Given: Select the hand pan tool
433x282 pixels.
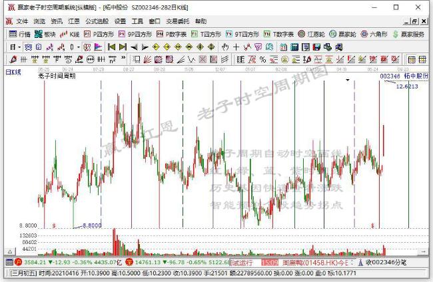Looking at the screenshot, I should click(225, 47).
